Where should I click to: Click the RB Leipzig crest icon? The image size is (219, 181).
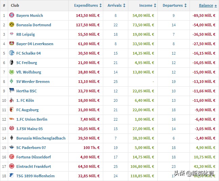12,34
